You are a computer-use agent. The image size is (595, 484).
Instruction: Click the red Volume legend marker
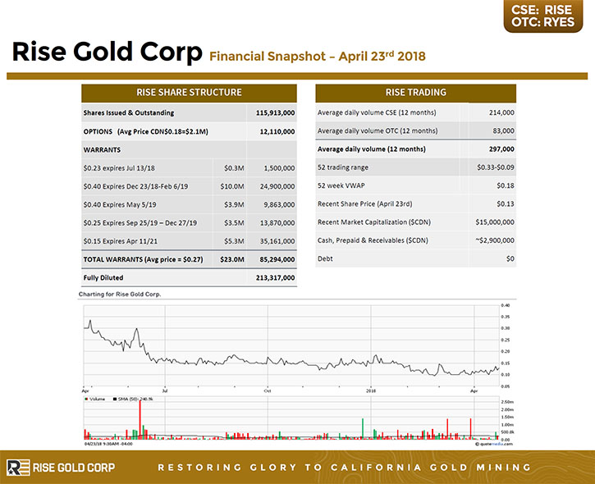86,399
